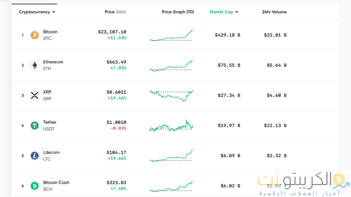Screen dimensions: 351x197
Task: Select row number 4 for Tether
Action: pyautogui.click(x=22, y=125)
